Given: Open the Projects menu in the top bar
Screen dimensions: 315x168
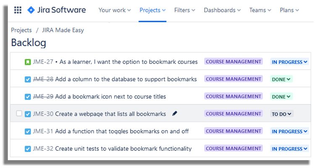Looking at the screenshot, I should [152, 10].
